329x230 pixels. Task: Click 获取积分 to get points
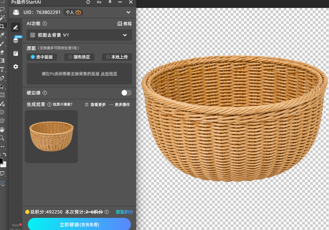tap(125, 212)
